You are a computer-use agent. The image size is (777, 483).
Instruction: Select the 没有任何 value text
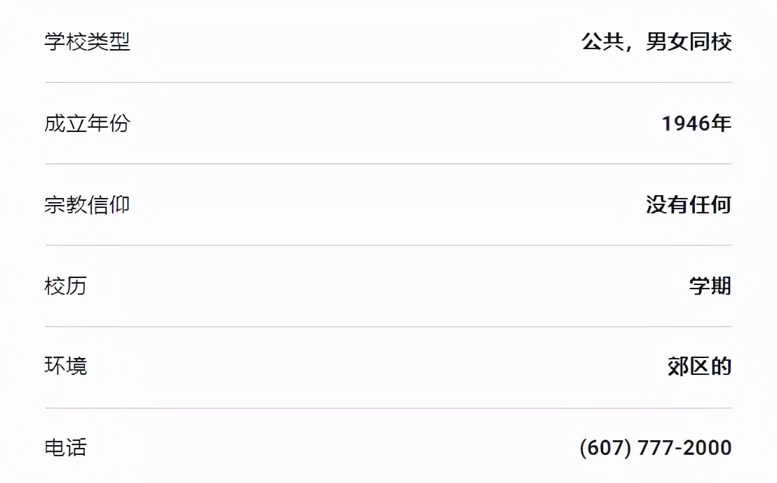point(689,205)
